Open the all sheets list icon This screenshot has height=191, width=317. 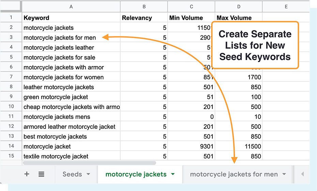pos(41,174)
